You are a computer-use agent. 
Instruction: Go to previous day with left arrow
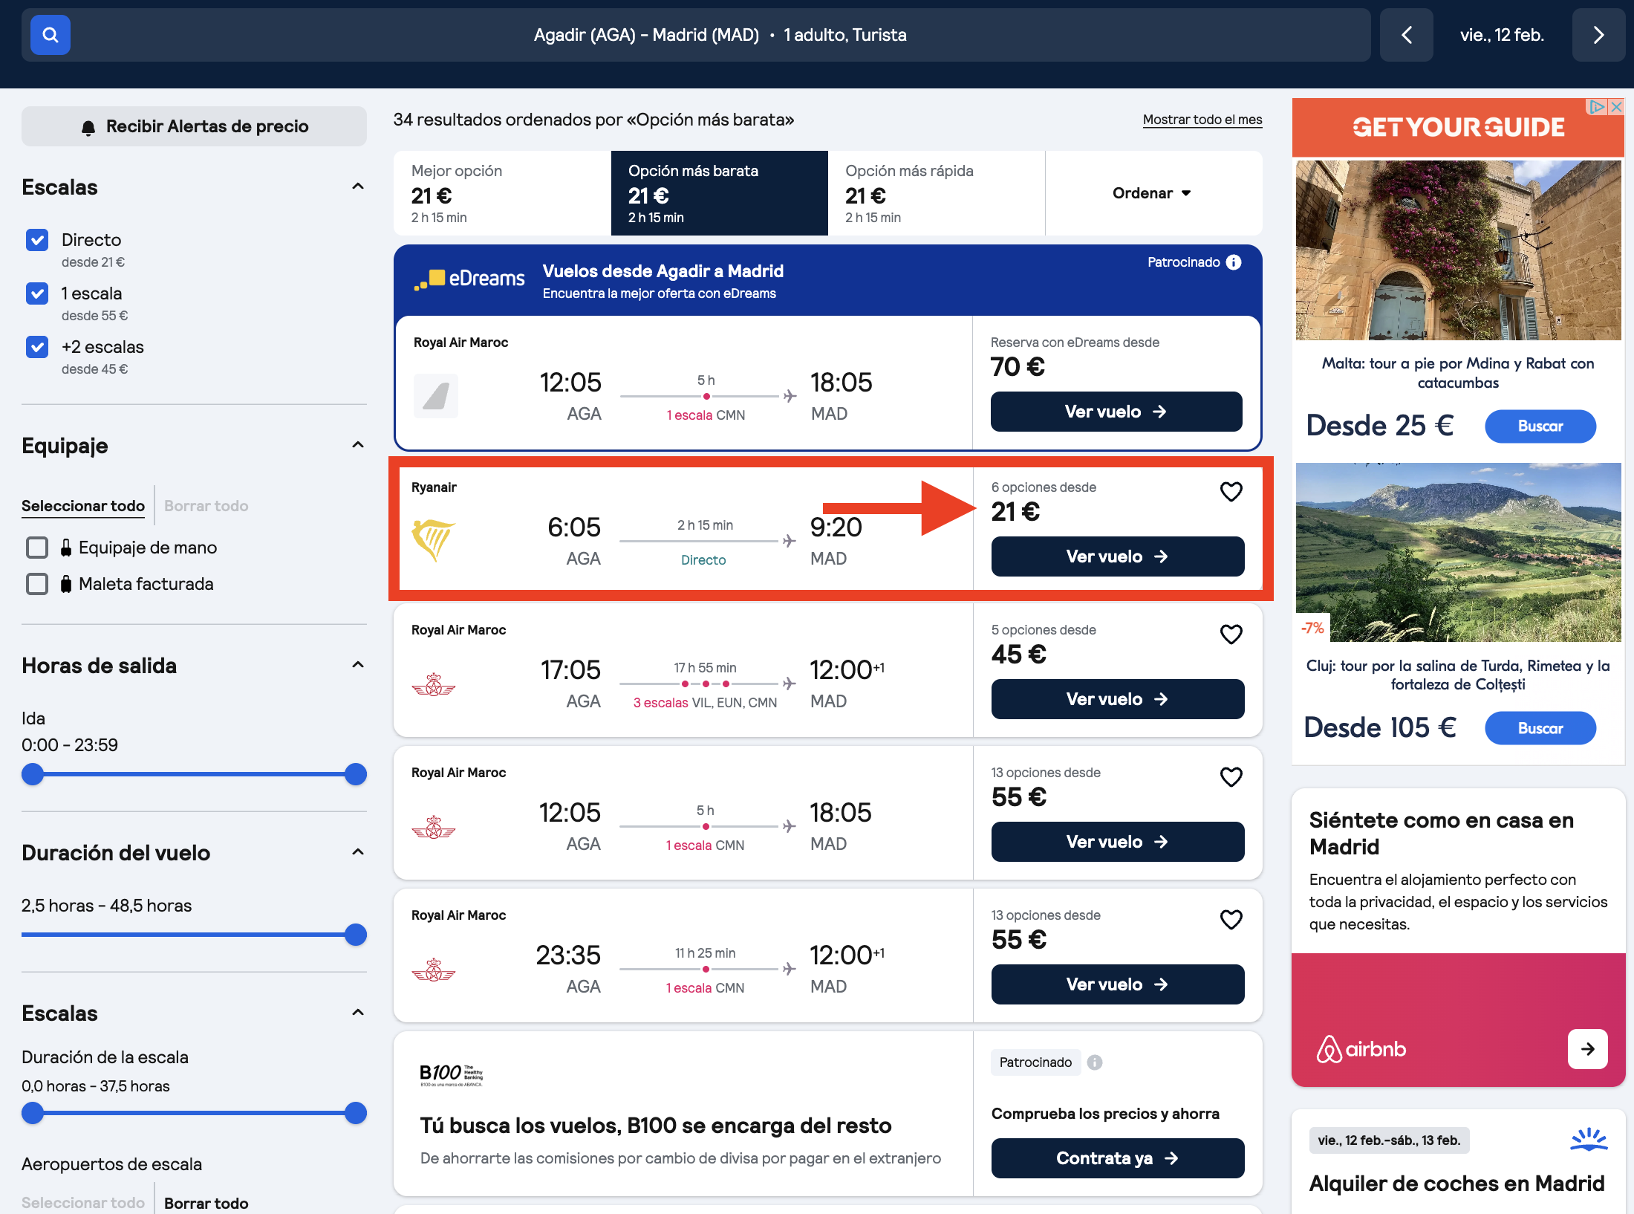point(1406,35)
